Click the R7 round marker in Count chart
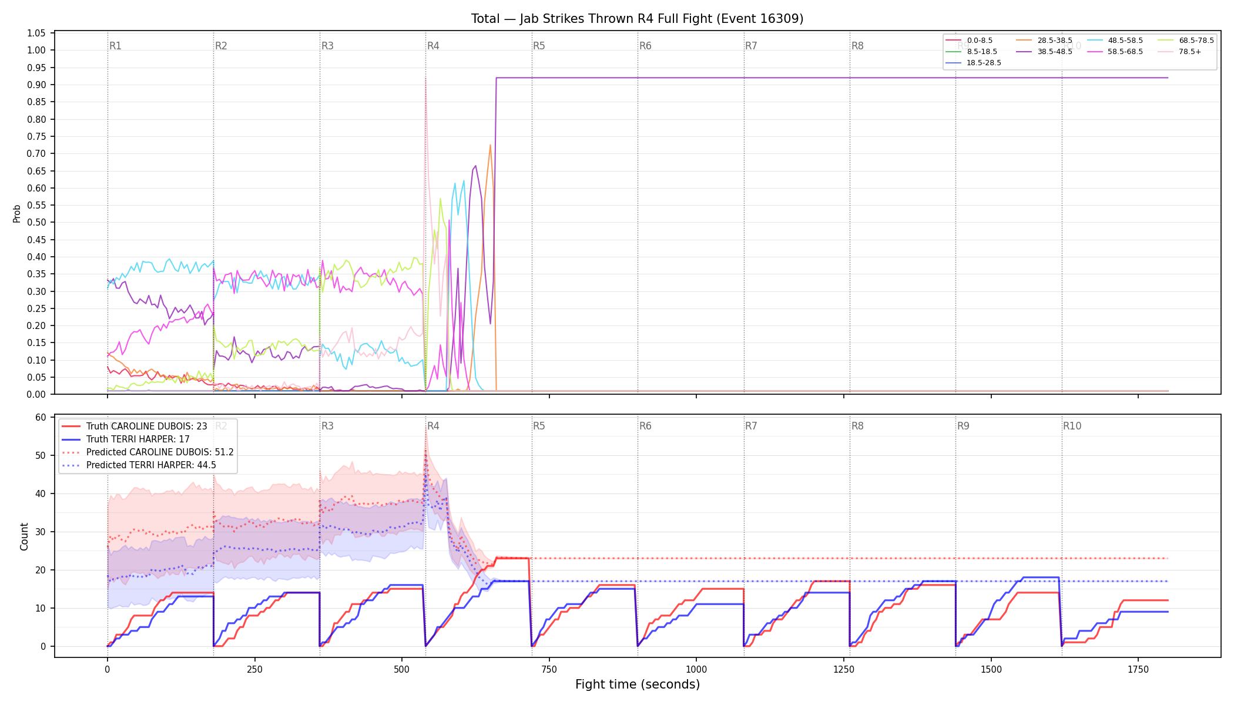This screenshot has width=1234, height=705. coord(751,426)
